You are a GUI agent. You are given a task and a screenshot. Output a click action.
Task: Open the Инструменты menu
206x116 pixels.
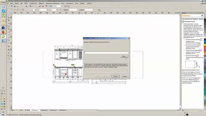[70, 3]
